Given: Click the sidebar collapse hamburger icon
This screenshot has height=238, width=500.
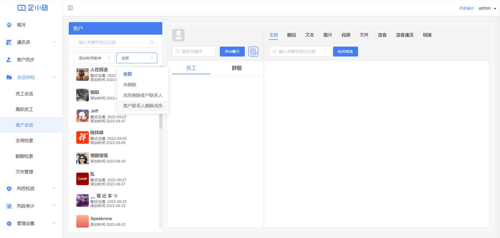Looking at the screenshot, I should pyautogui.click(x=70, y=8).
